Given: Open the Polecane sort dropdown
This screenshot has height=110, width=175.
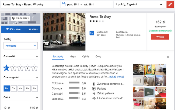Looking at the screenshot, I should click(21, 46).
